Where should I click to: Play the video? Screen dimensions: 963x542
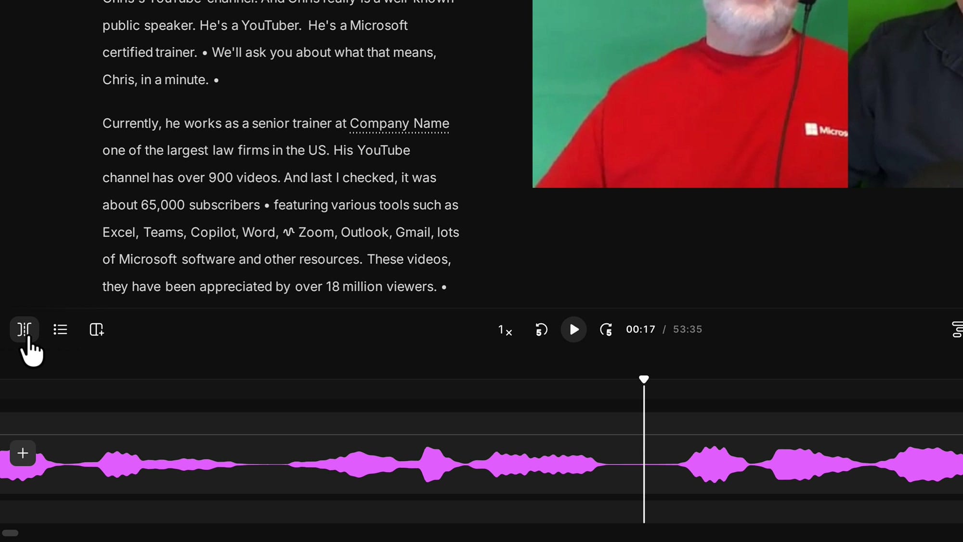(573, 330)
